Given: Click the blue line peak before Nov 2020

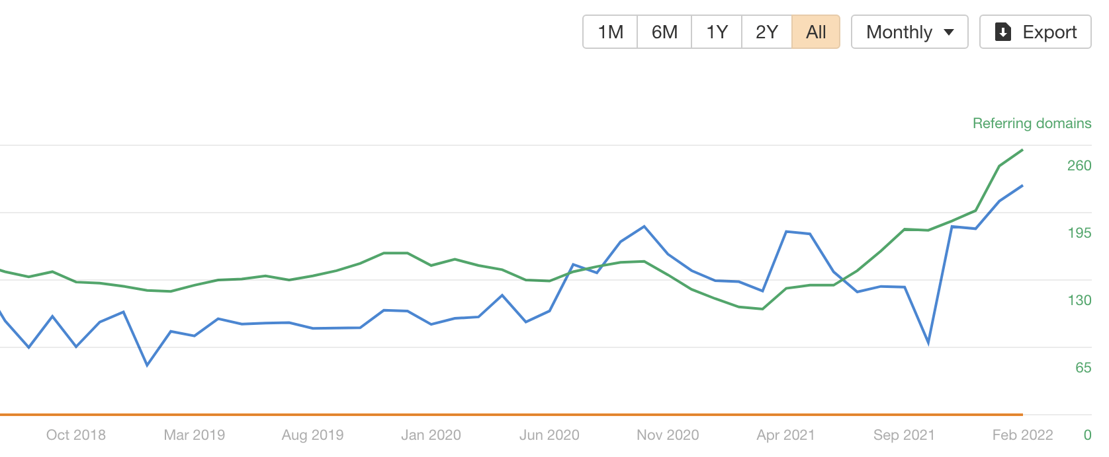Looking at the screenshot, I should click(644, 227).
